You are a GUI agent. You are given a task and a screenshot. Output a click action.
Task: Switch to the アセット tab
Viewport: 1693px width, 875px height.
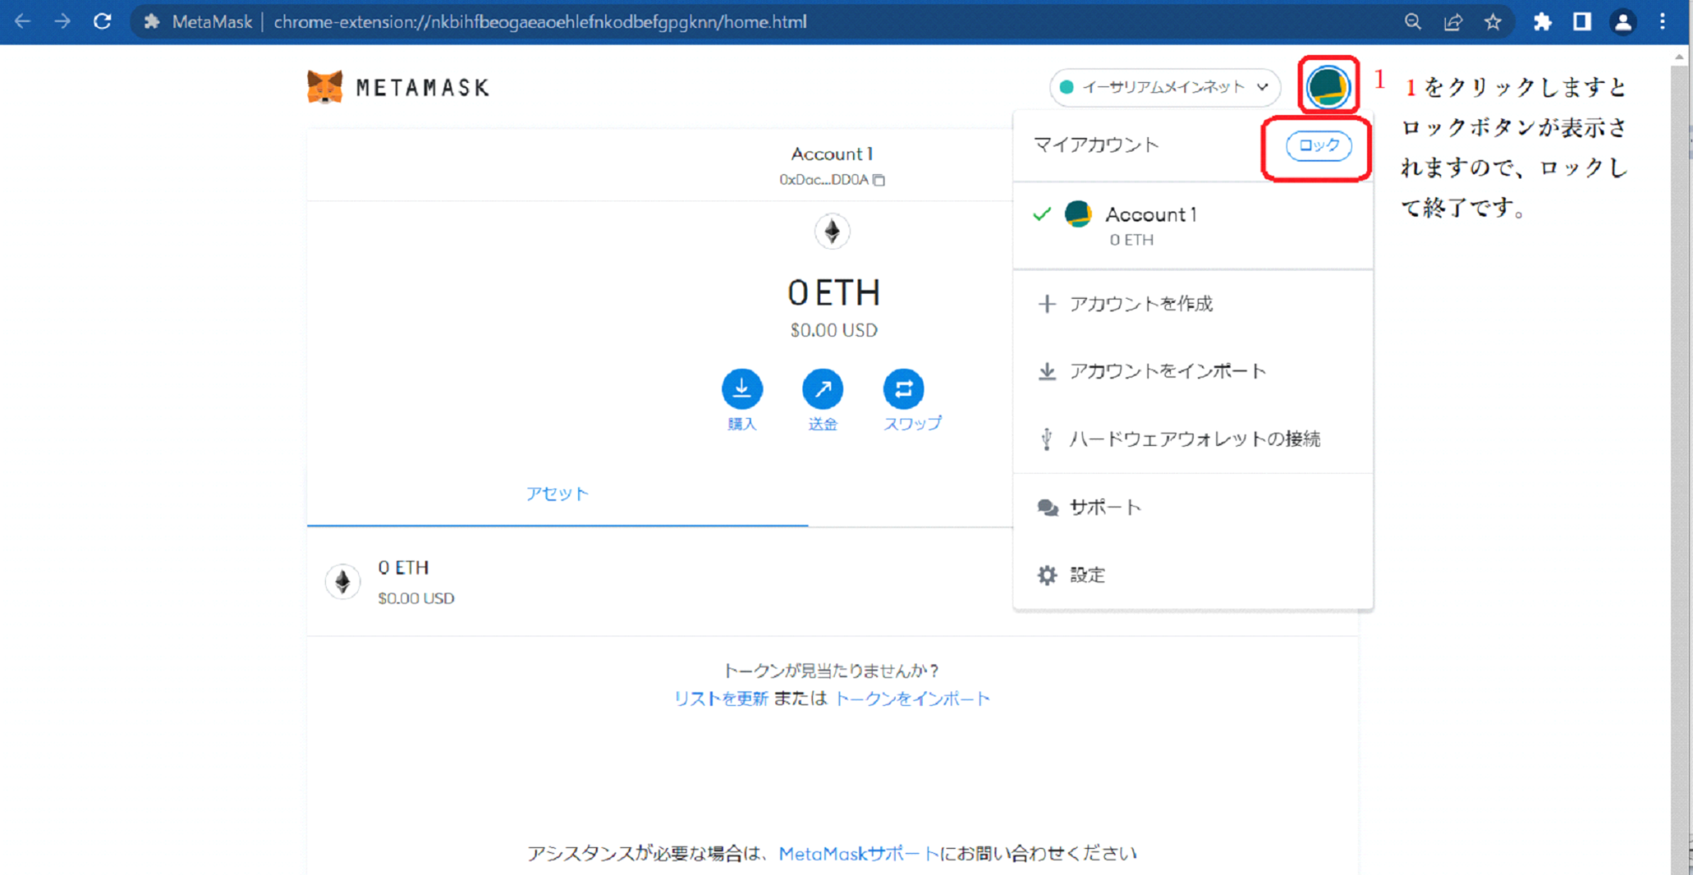pos(557,494)
